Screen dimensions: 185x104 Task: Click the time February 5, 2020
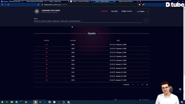coord(118,44)
